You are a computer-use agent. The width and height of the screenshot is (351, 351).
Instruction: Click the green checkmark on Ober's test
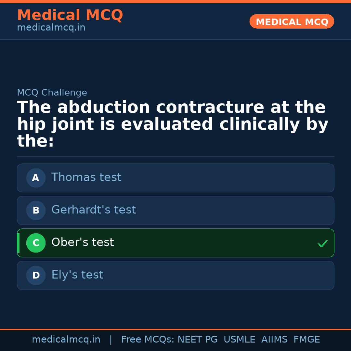pos(322,243)
